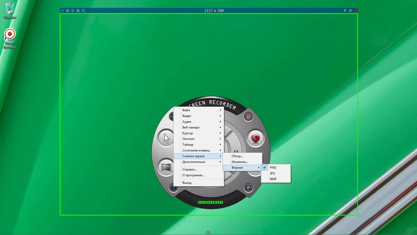Choose the JPG format option

coord(276,173)
